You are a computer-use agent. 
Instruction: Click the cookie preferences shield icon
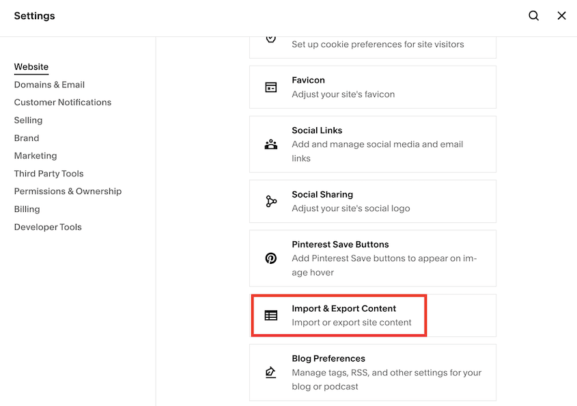click(271, 38)
